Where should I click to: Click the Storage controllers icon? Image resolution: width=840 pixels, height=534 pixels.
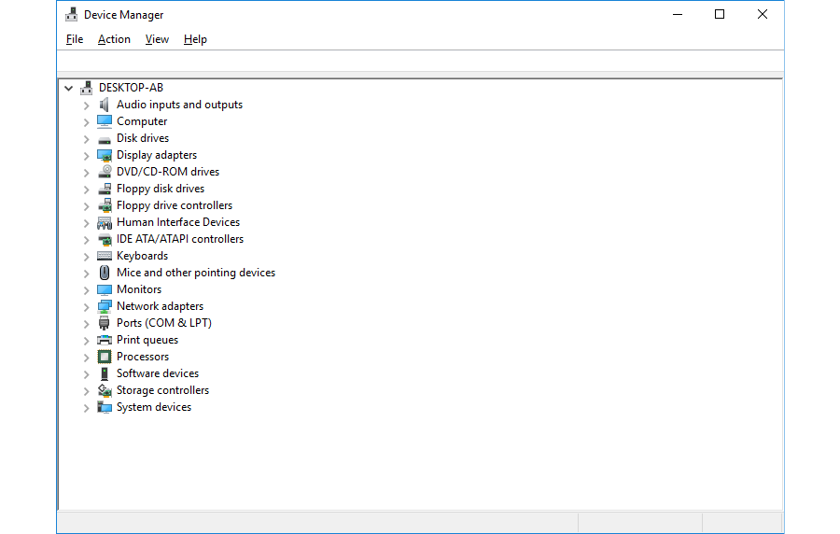point(105,390)
